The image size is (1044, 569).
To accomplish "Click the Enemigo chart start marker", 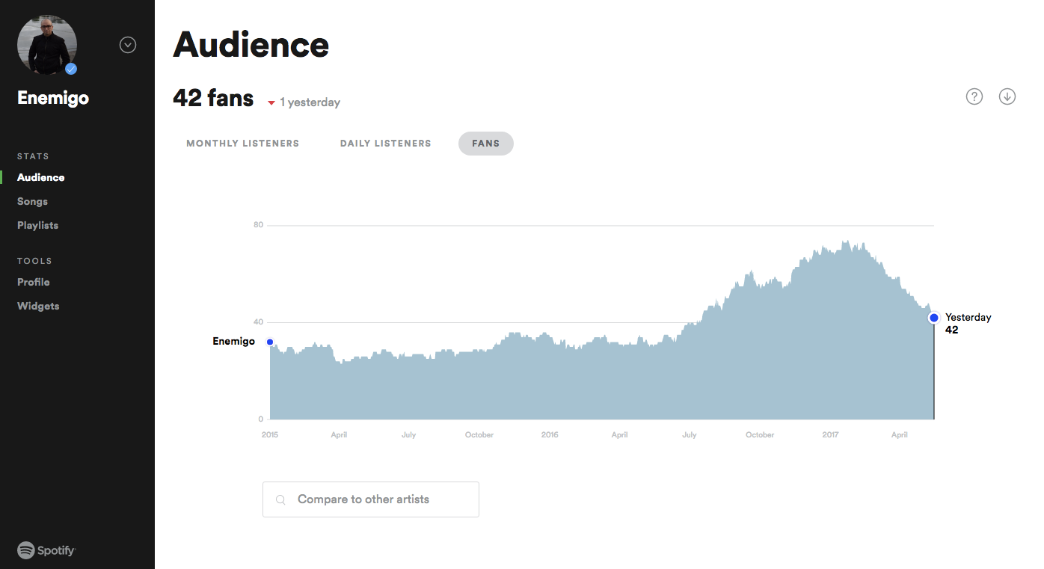I will click(270, 342).
